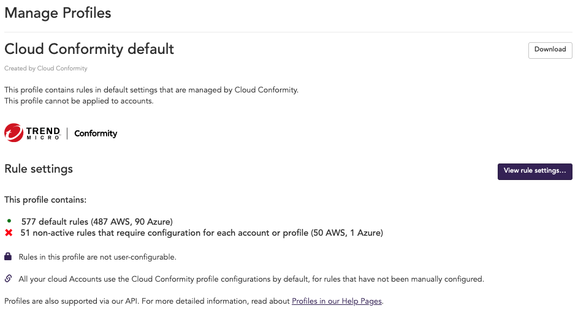Click the TREND MICRO logo text
Viewport: 578px width, 319px height.
(43, 133)
